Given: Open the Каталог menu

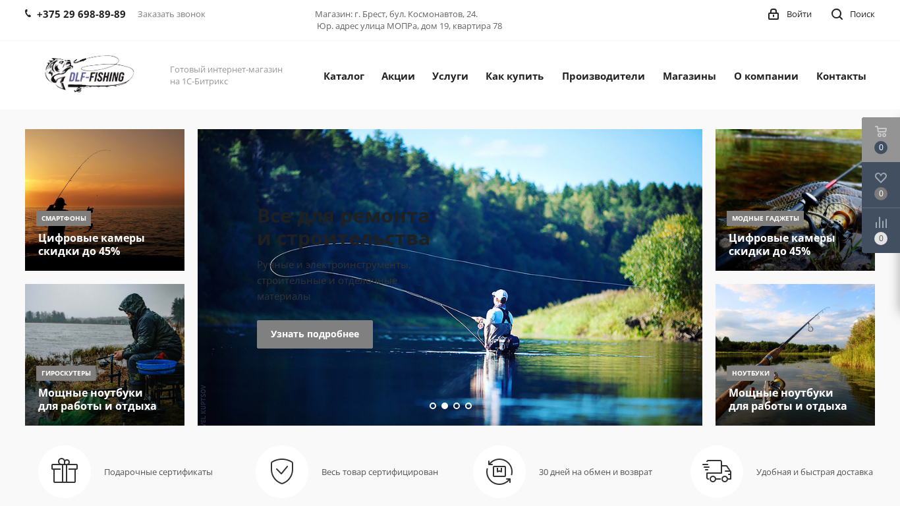Looking at the screenshot, I should click(344, 76).
